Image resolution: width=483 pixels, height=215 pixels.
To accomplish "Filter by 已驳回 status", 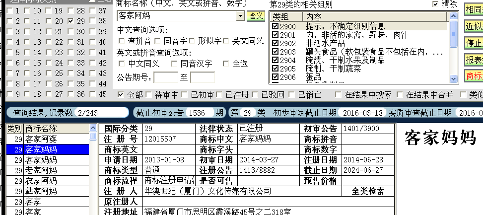I will coord(255,94).
